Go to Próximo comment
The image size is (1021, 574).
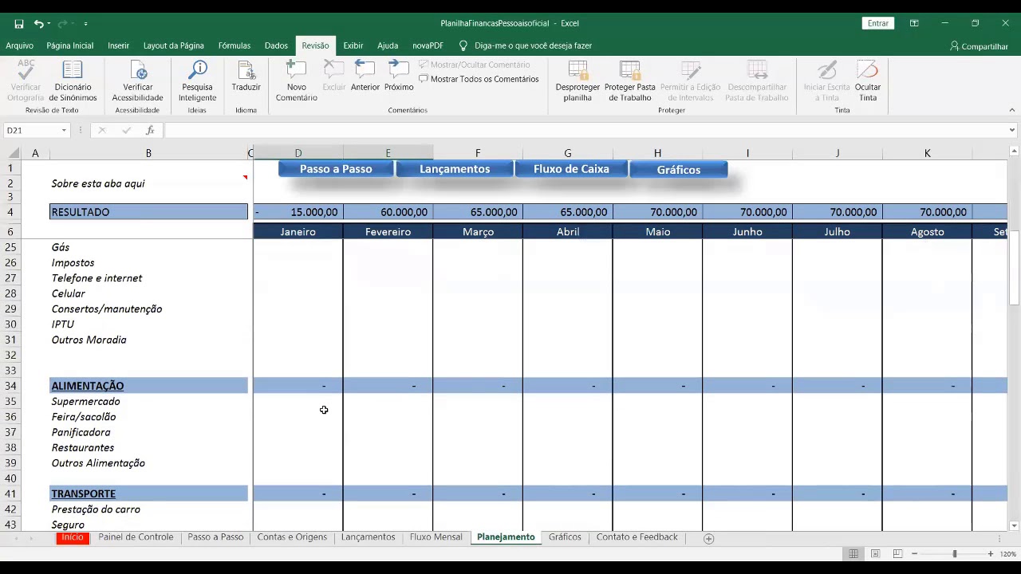point(399,77)
